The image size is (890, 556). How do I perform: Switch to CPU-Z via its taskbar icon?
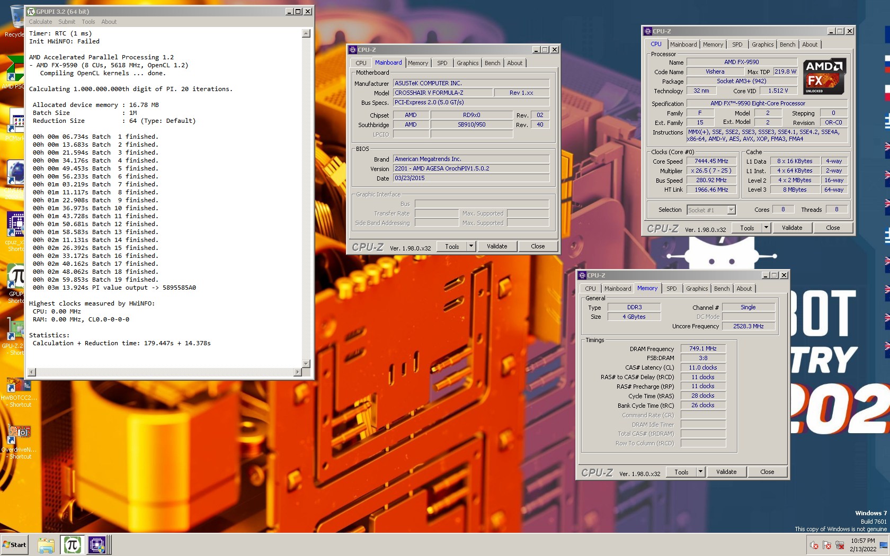[98, 545]
